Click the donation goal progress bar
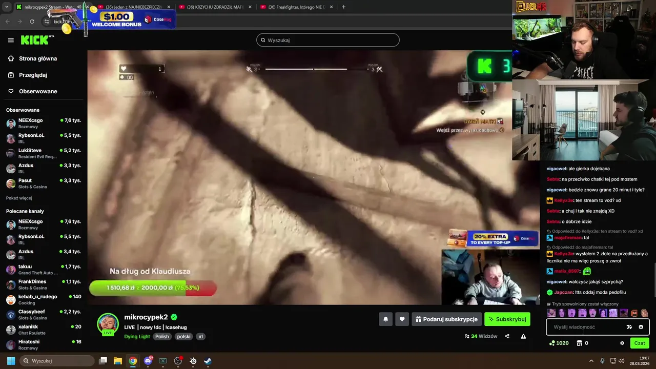 [153, 288]
